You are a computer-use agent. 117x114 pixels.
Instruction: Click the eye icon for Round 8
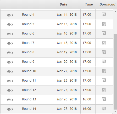coord(9,53)
